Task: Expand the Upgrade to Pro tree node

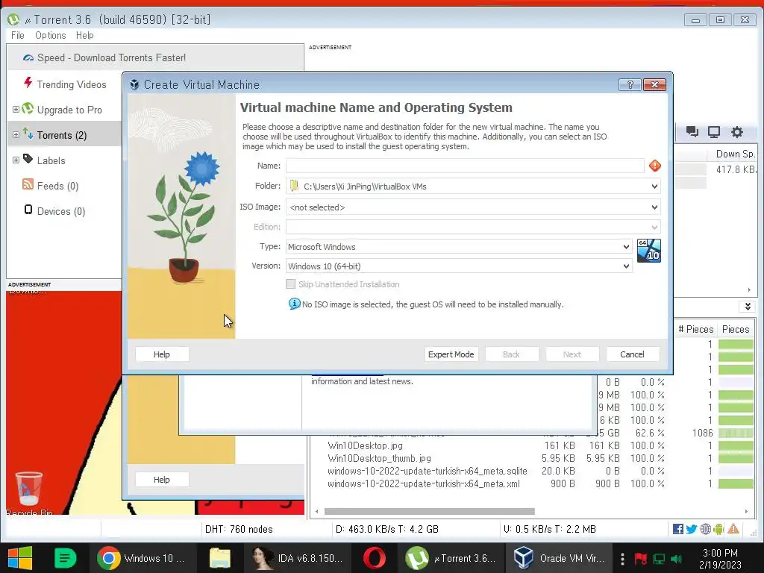Action: point(16,110)
